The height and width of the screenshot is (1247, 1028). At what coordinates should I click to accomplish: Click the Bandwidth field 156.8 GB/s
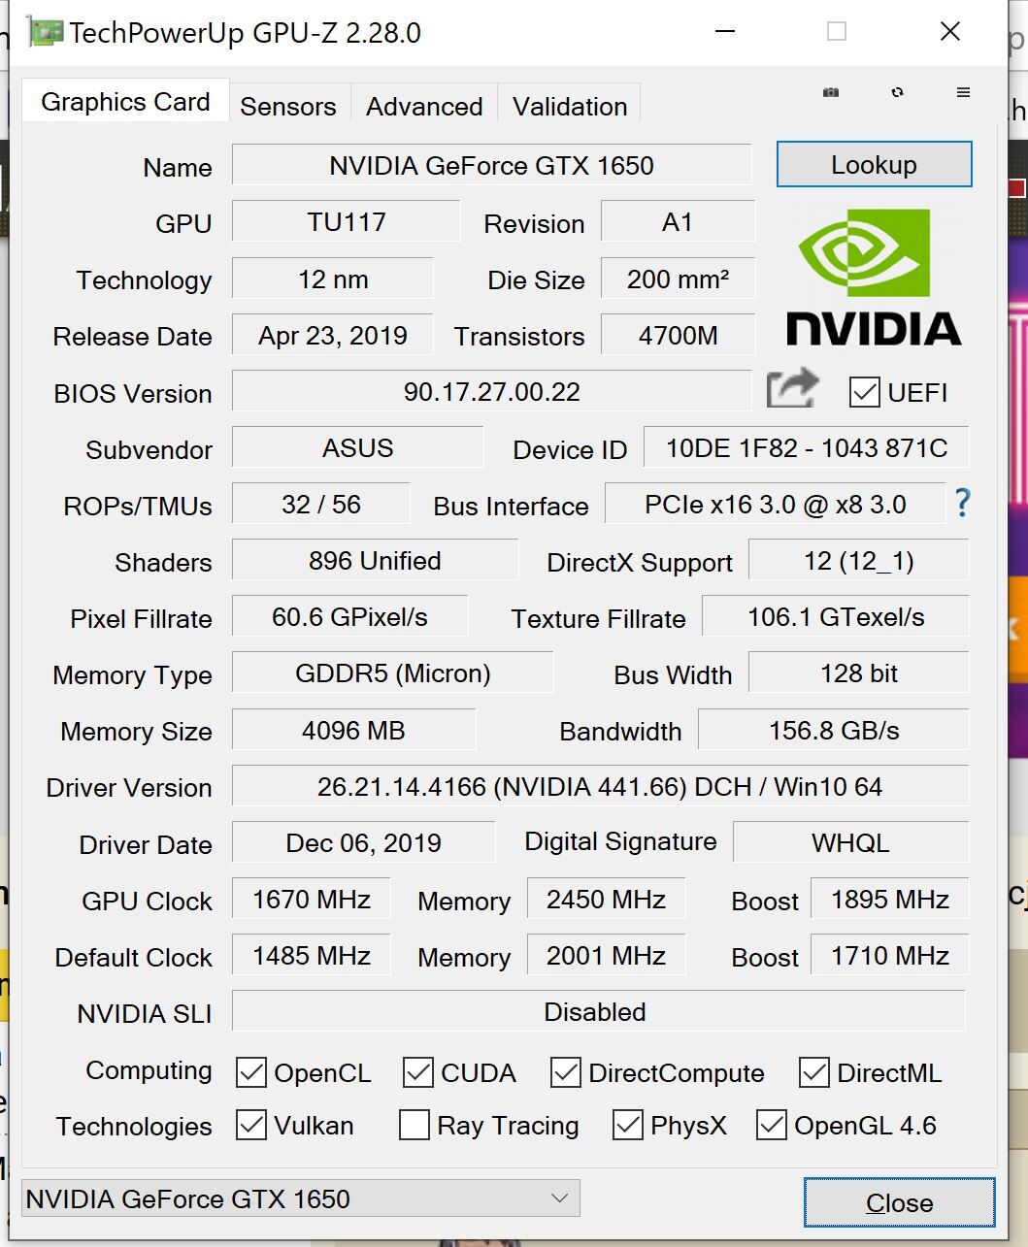coord(834,730)
